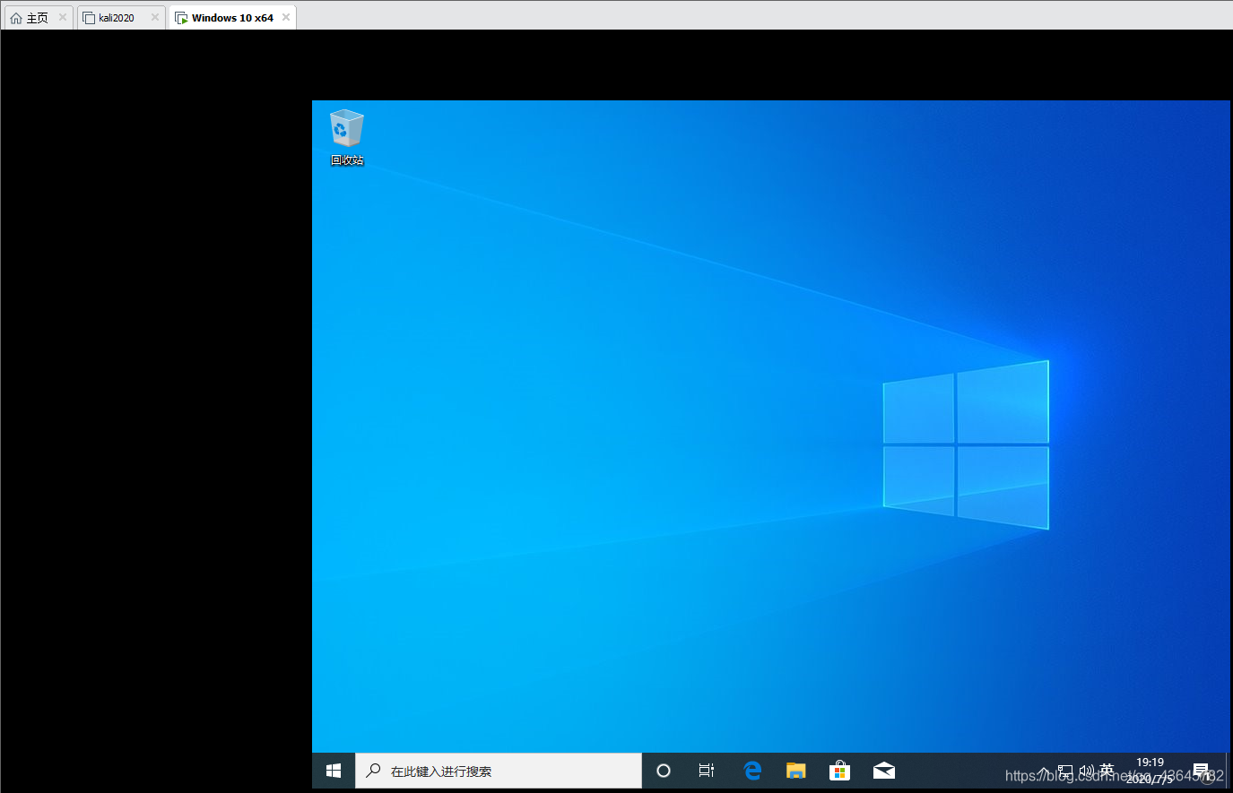Open the Recycle Bin desktop icon
Image resolution: width=1233 pixels, height=793 pixels.
coord(346,138)
